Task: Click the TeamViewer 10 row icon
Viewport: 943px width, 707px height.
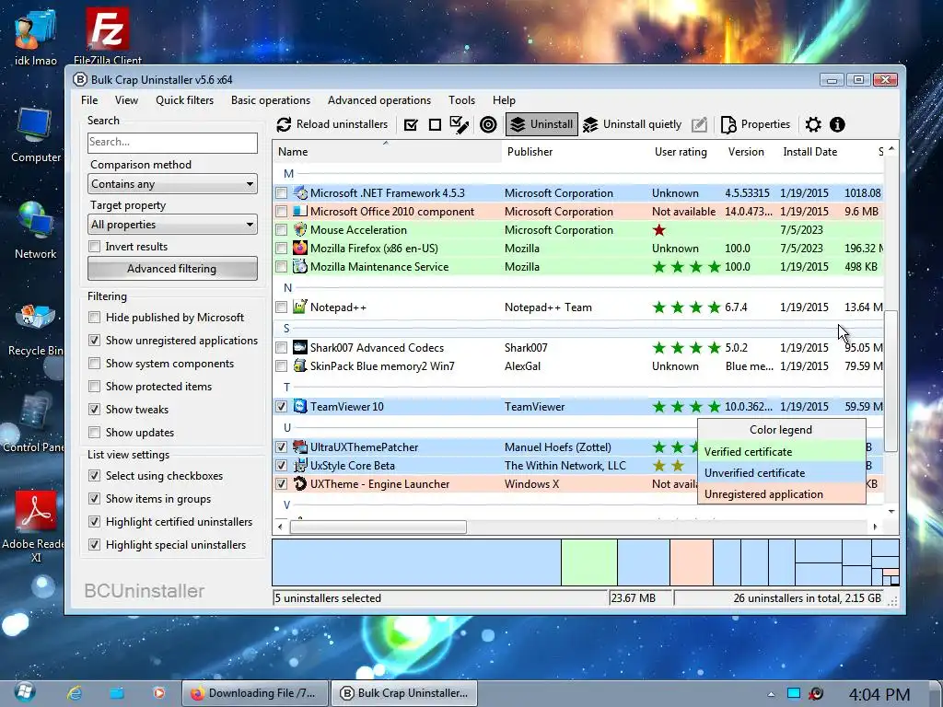Action: (x=300, y=406)
